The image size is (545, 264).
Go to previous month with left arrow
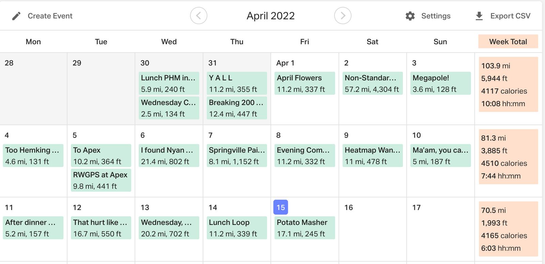[x=199, y=16]
